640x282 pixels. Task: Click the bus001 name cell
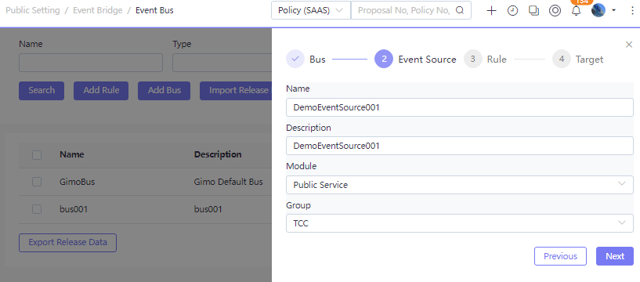[74, 209]
